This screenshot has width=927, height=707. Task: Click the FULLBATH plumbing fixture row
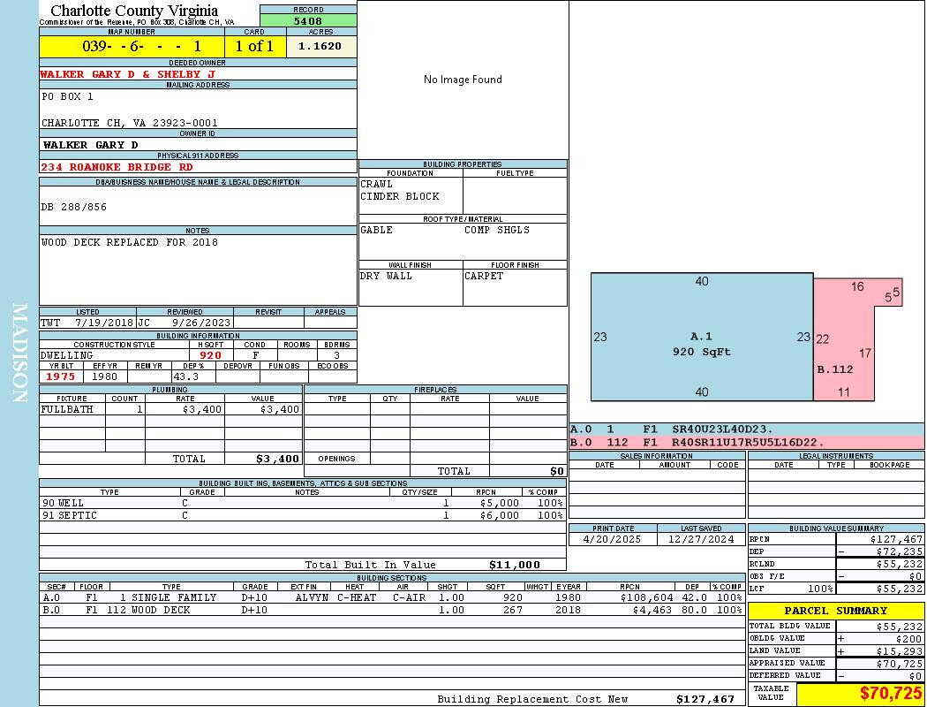click(x=170, y=410)
